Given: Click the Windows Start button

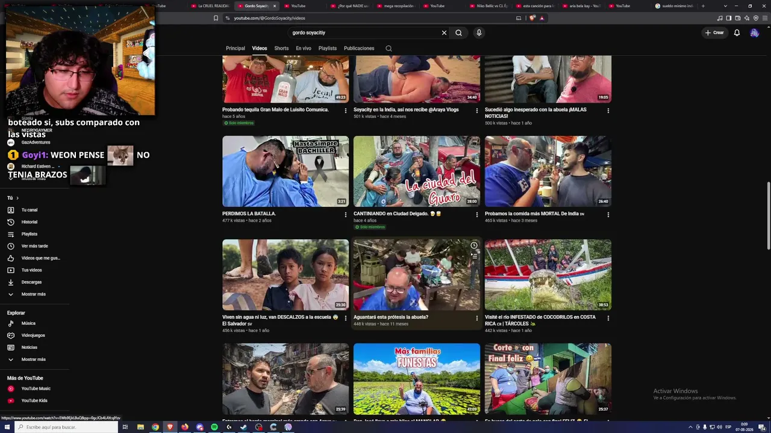Looking at the screenshot, I should (x=7, y=427).
